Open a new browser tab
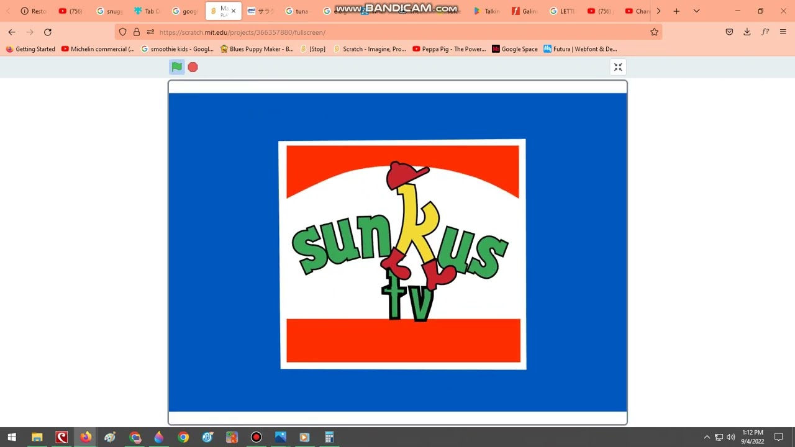Image resolution: width=795 pixels, height=447 pixels. pyautogui.click(x=676, y=11)
